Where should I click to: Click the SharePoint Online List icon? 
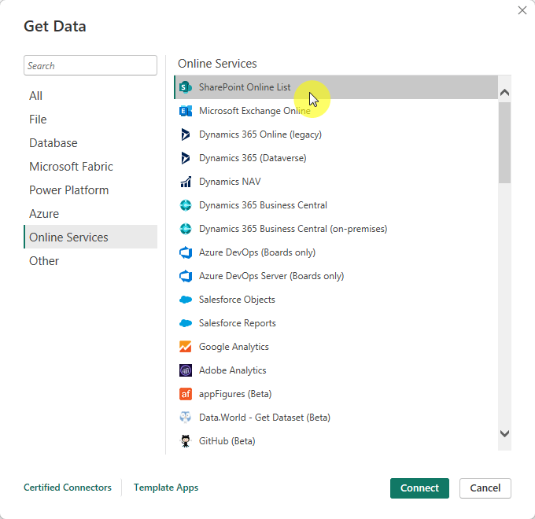coord(186,87)
